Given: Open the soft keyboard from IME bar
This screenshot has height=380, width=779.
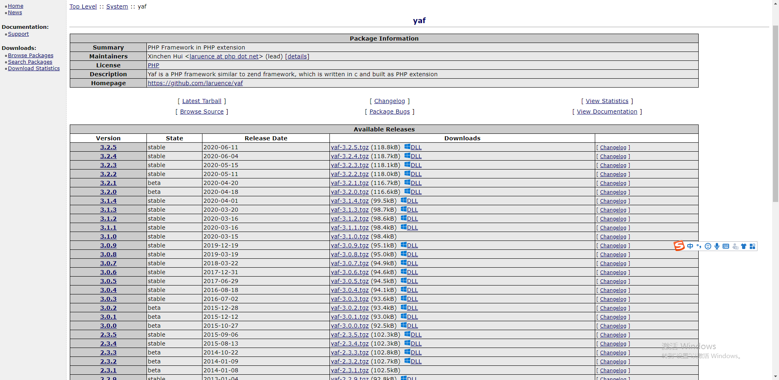Looking at the screenshot, I should (726, 246).
